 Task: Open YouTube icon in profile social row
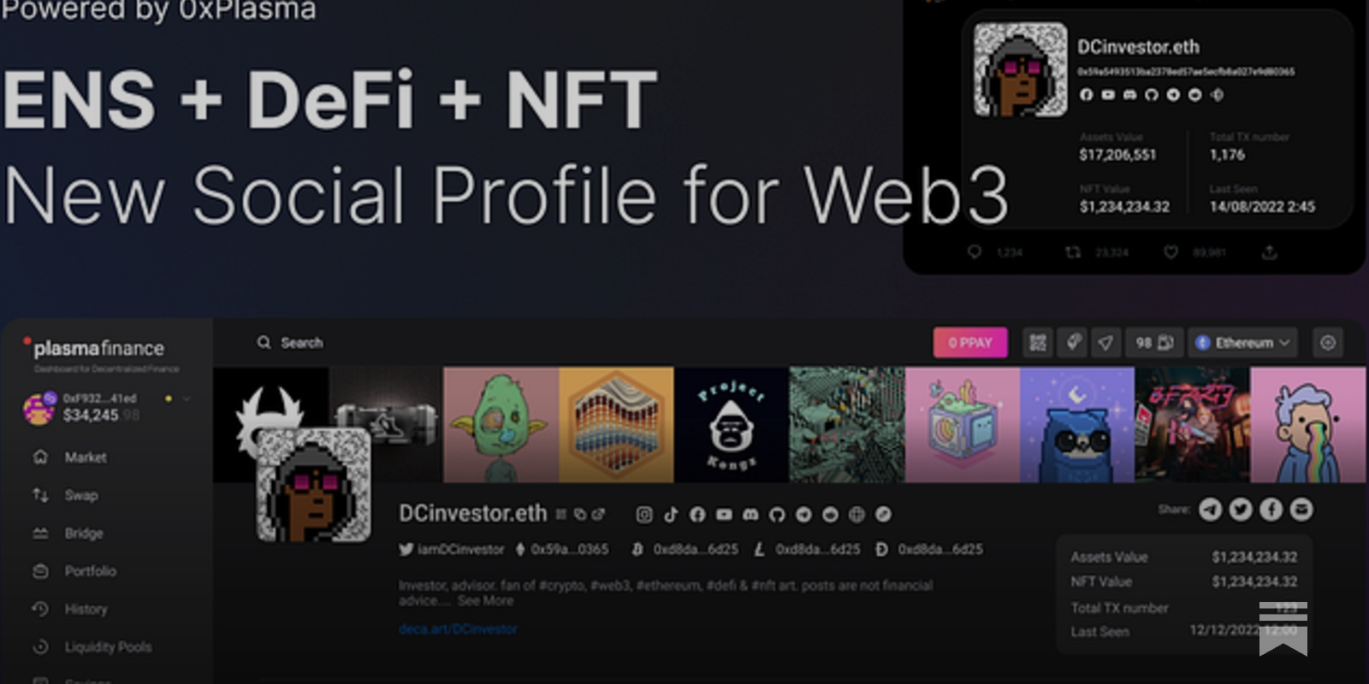coord(724,514)
